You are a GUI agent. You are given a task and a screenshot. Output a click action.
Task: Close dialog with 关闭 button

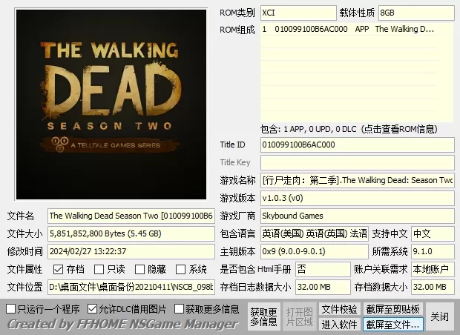440,316
